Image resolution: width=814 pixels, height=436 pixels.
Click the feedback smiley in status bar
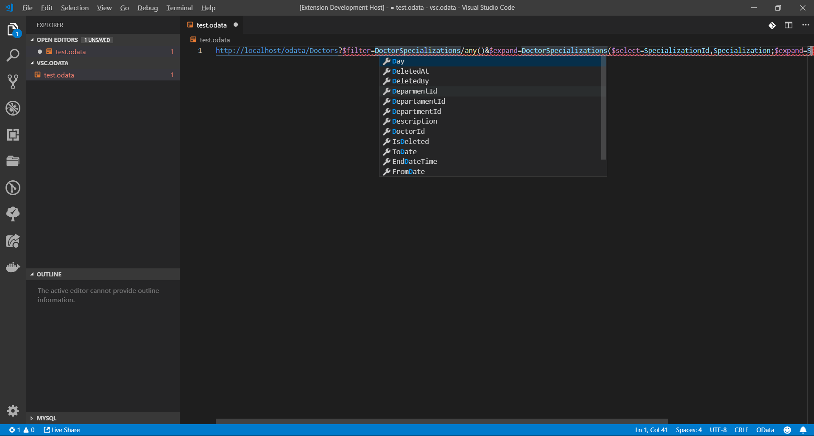click(787, 430)
